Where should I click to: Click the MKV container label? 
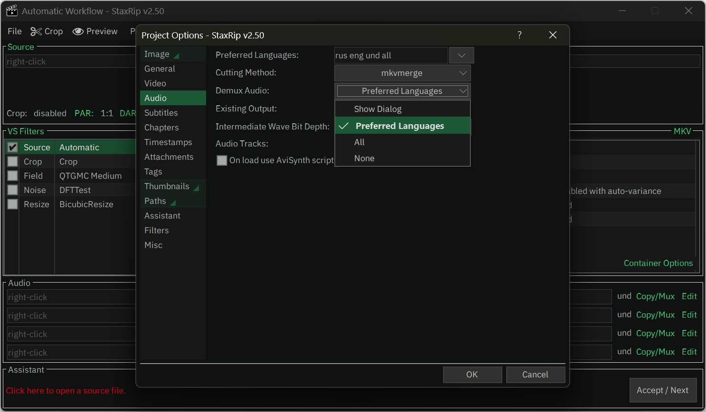pyautogui.click(x=682, y=131)
